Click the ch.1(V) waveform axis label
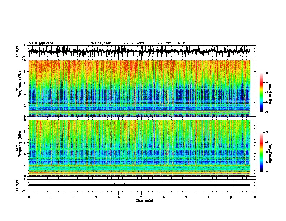286x221 pixels. click(17, 51)
